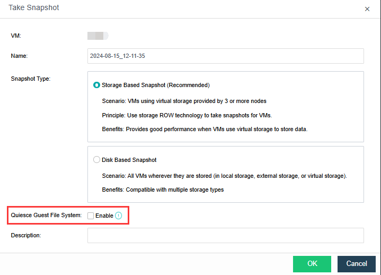
Task: Select the Storage Based Snapshot radio button
Action: 96,85
